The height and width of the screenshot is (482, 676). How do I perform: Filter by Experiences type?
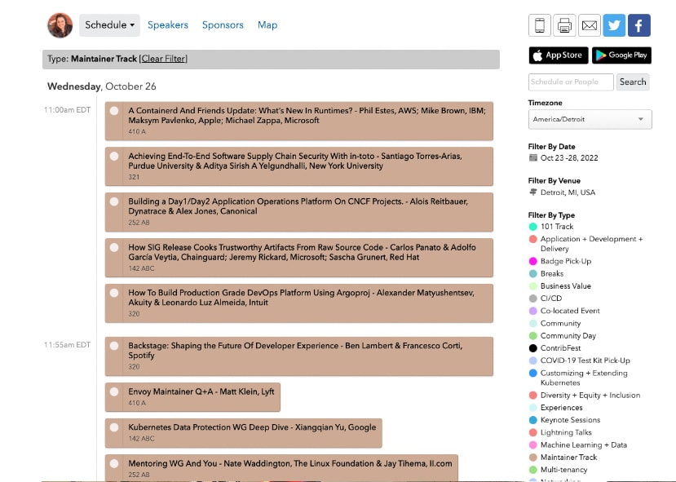click(x=561, y=408)
